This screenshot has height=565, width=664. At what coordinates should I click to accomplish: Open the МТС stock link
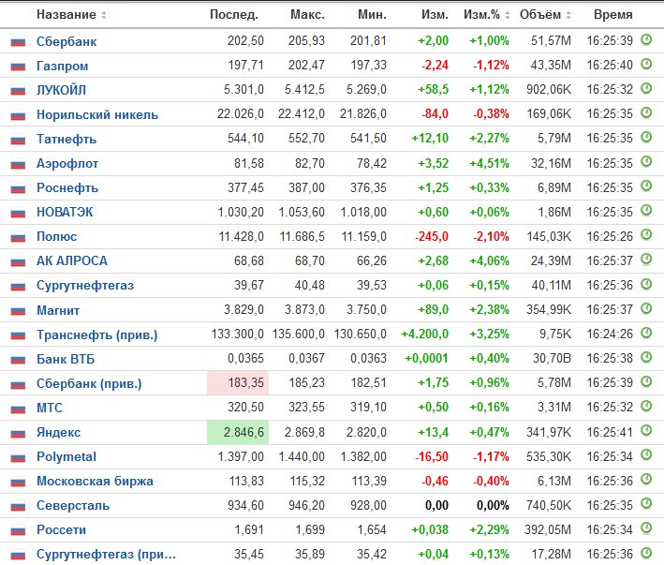49,408
